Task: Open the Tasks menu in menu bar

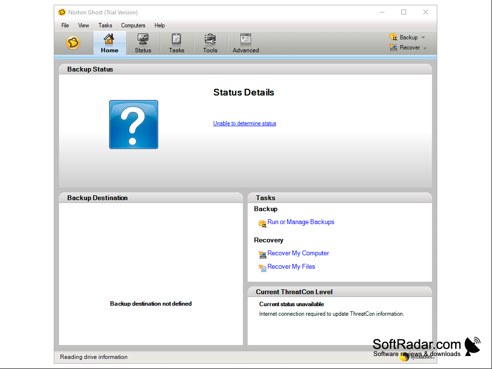Action: (105, 25)
